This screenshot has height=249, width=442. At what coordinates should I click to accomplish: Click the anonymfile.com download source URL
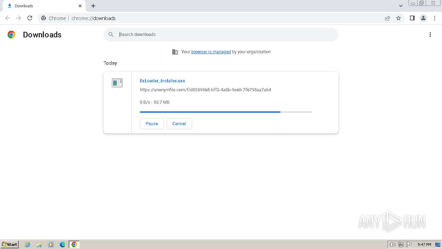[205, 90]
